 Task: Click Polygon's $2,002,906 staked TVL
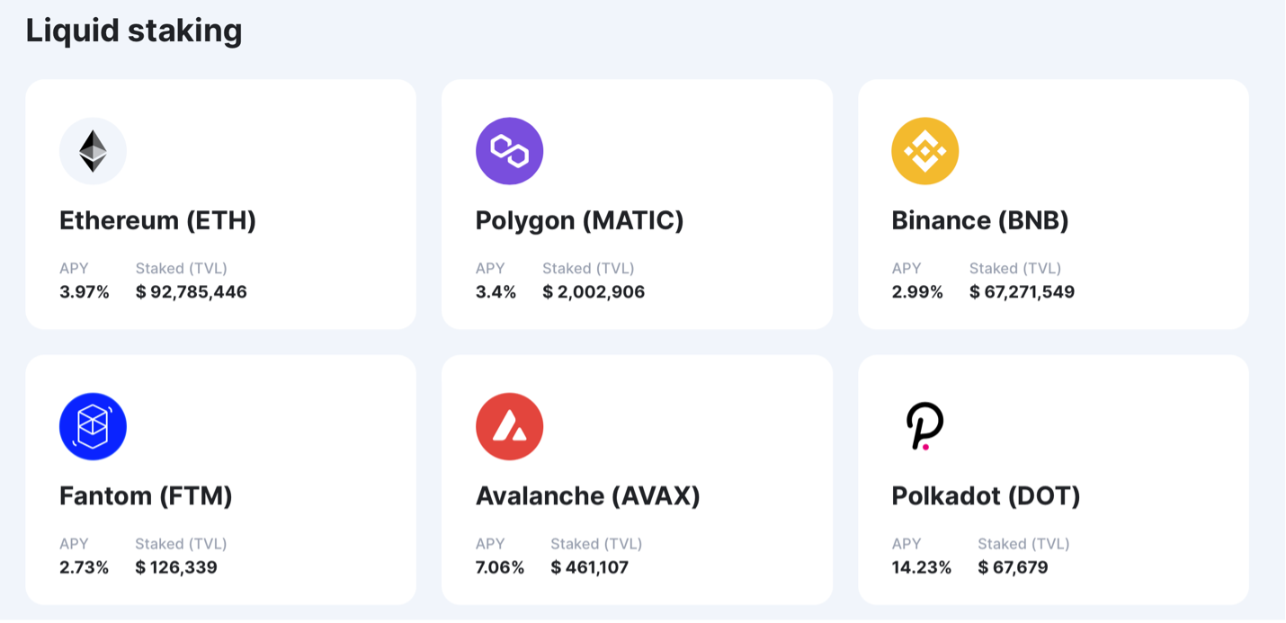(594, 292)
